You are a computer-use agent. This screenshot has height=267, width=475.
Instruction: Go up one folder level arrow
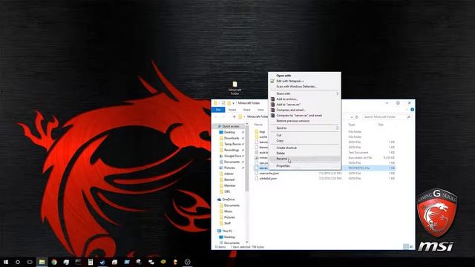234,117
